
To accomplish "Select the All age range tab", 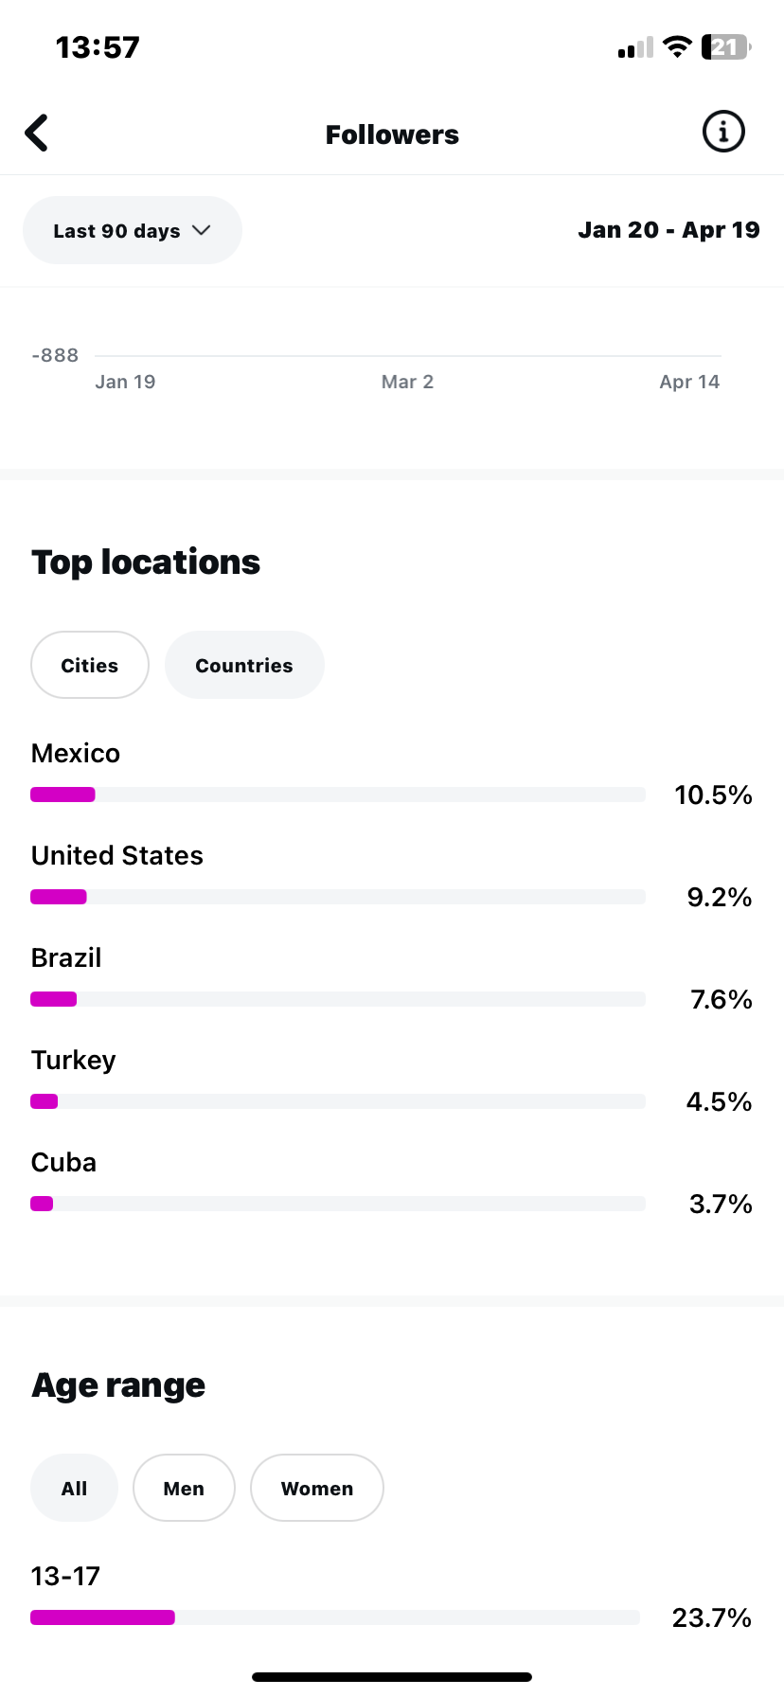I will click(x=74, y=1488).
